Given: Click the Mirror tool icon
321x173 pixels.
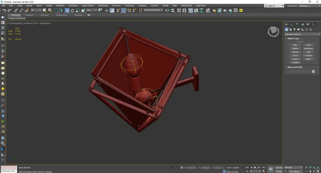Looking at the screenshot, I should point(167,10).
